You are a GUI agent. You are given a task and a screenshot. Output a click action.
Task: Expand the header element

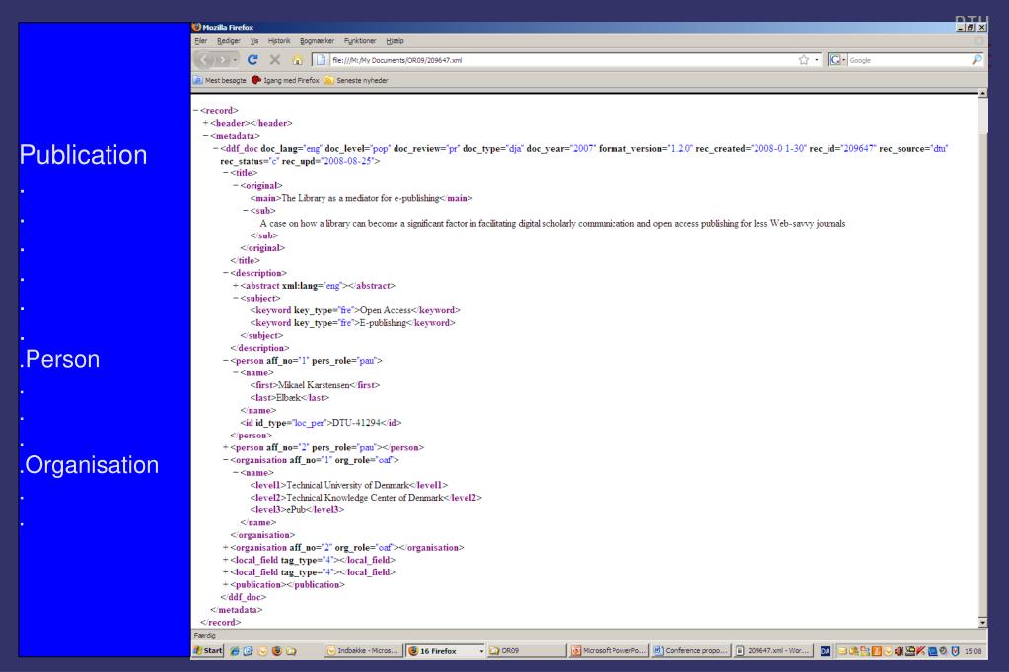point(205,123)
